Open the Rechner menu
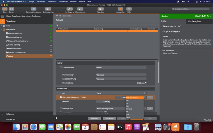 tap(73, 2)
